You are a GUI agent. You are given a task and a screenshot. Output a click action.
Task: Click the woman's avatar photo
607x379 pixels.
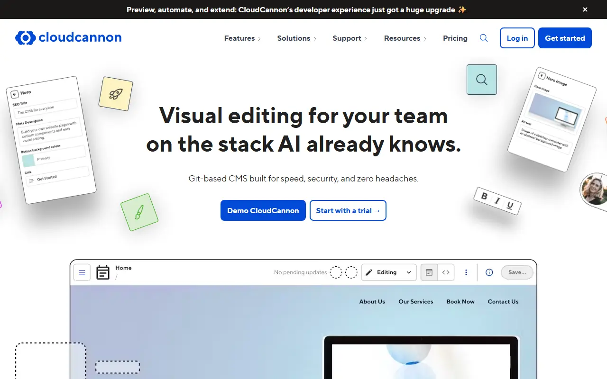[594, 189]
